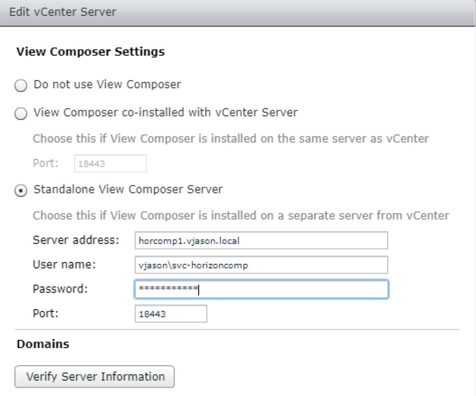Click into the Password field
Viewport: 476px width, 396px height.
coord(261,289)
